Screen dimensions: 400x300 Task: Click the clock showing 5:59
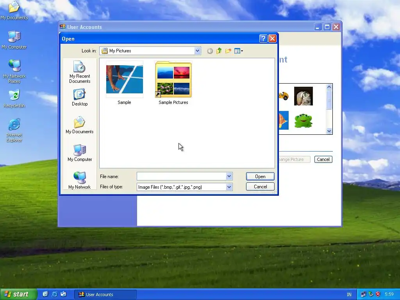tap(389, 295)
